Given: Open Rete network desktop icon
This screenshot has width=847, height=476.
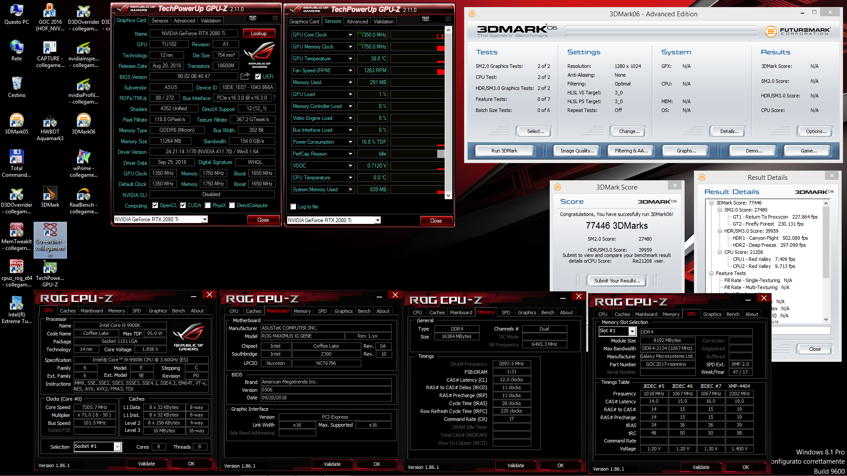Looking at the screenshot, I should point(17,51).
